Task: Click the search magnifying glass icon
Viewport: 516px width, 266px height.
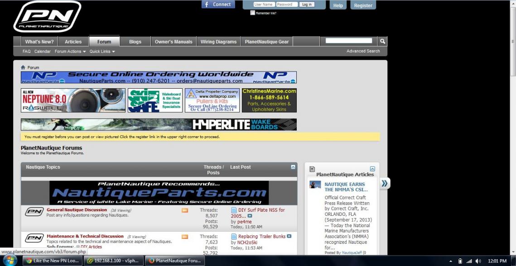Action: (383, 41)
